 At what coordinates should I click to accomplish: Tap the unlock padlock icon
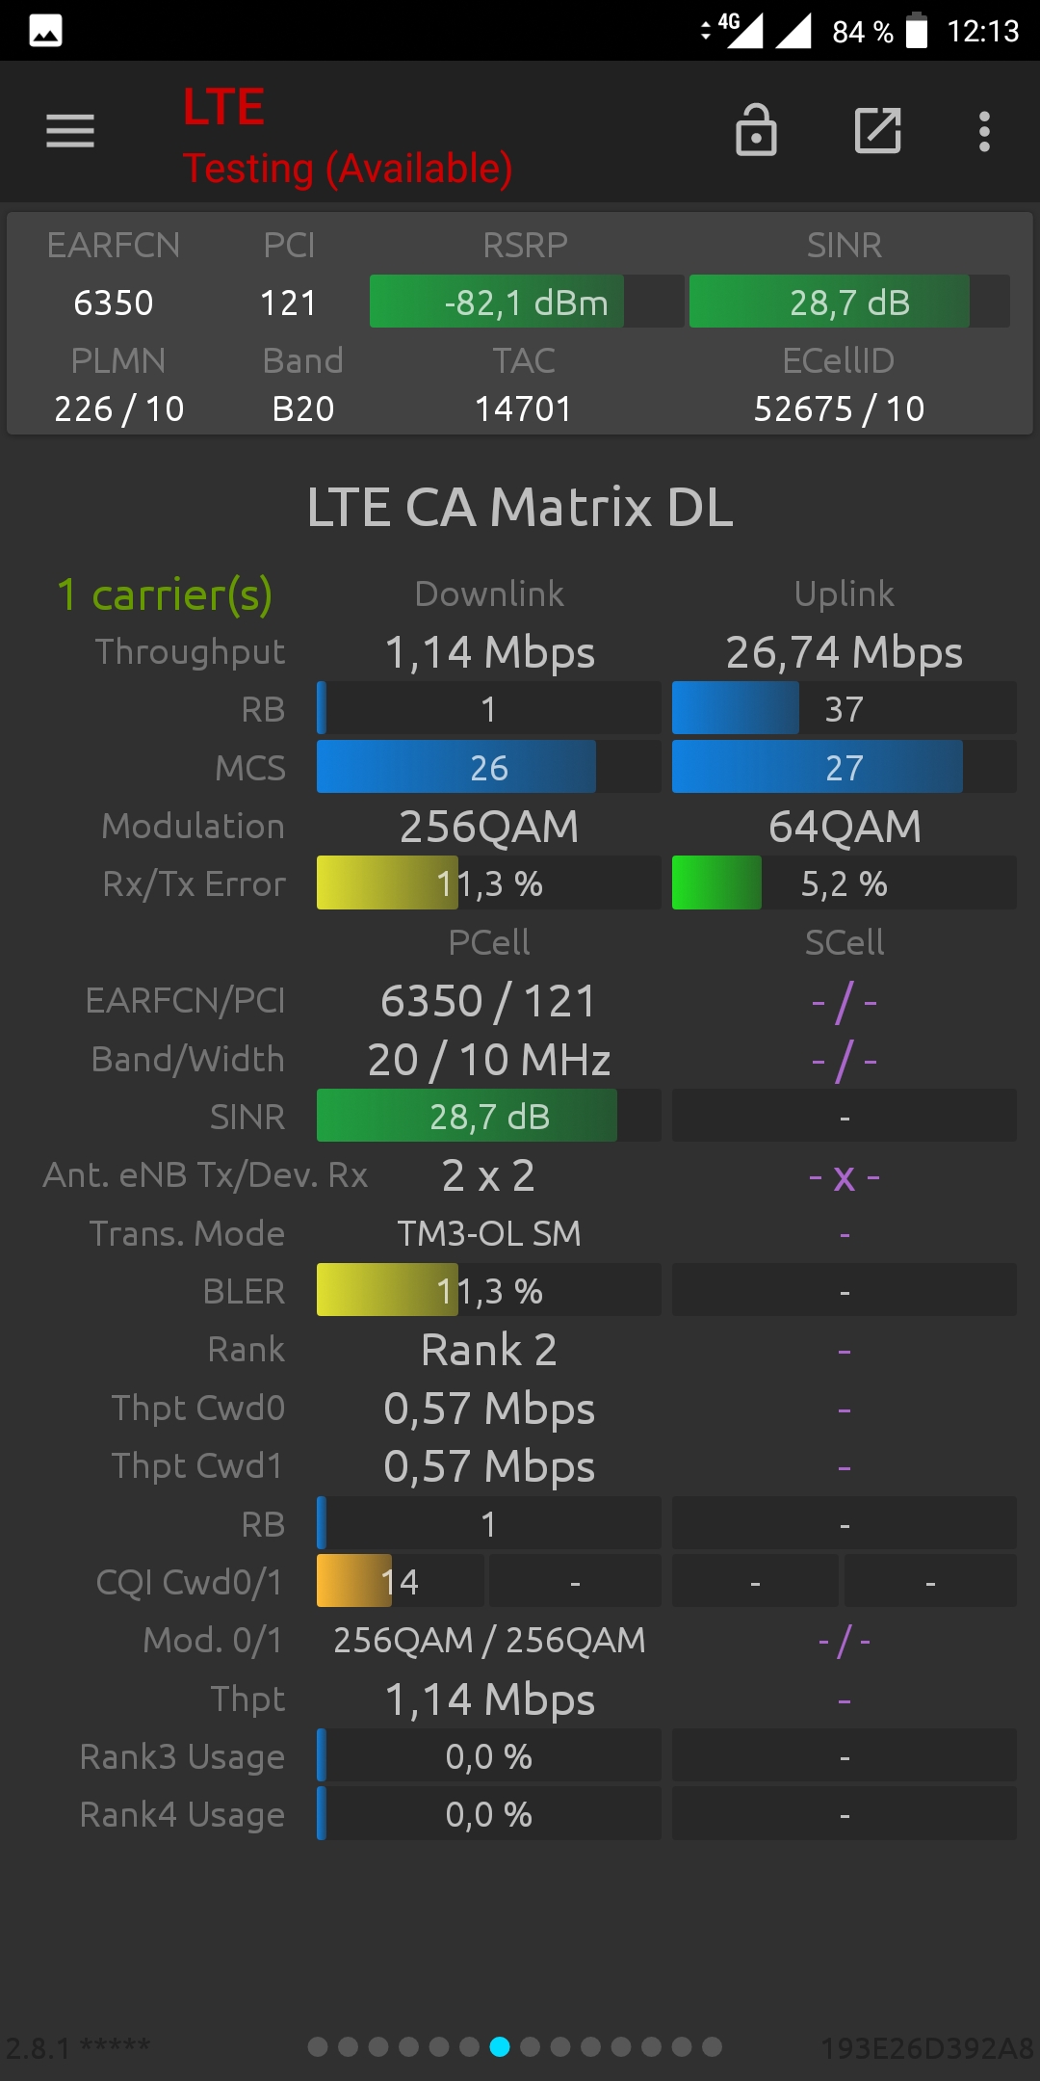point(756,130)
